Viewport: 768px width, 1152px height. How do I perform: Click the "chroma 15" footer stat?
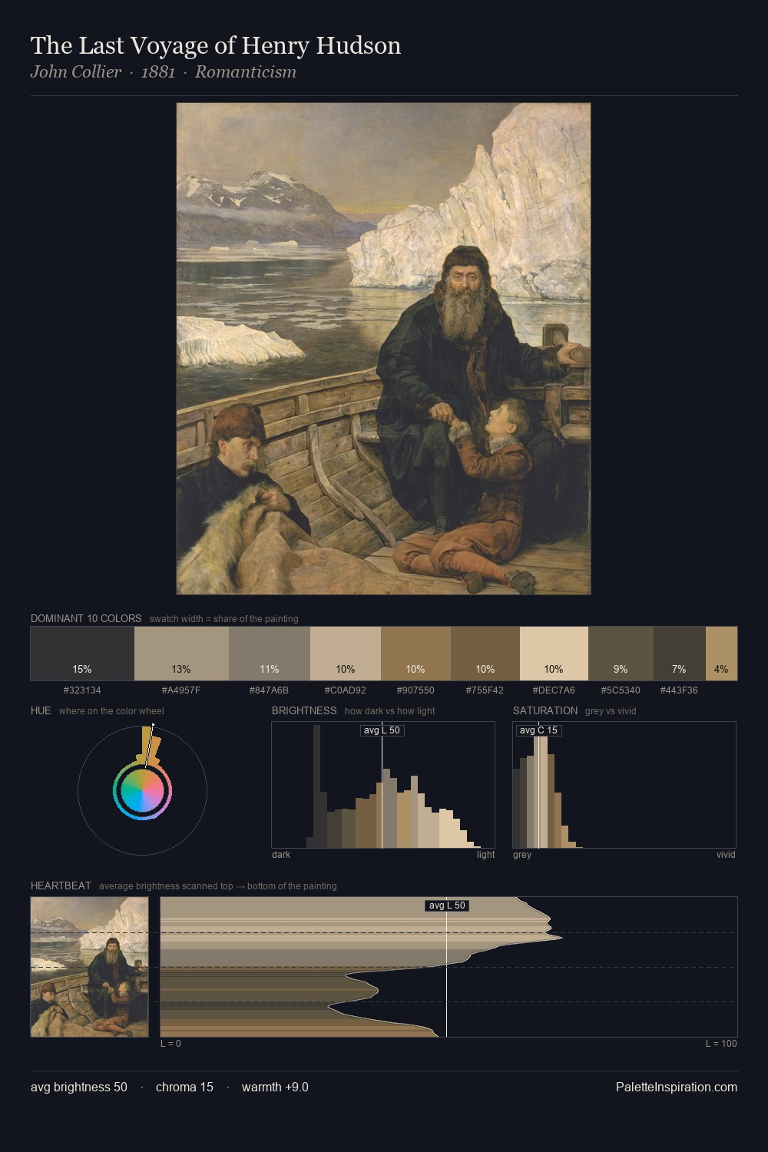[x=184, y=1087]
